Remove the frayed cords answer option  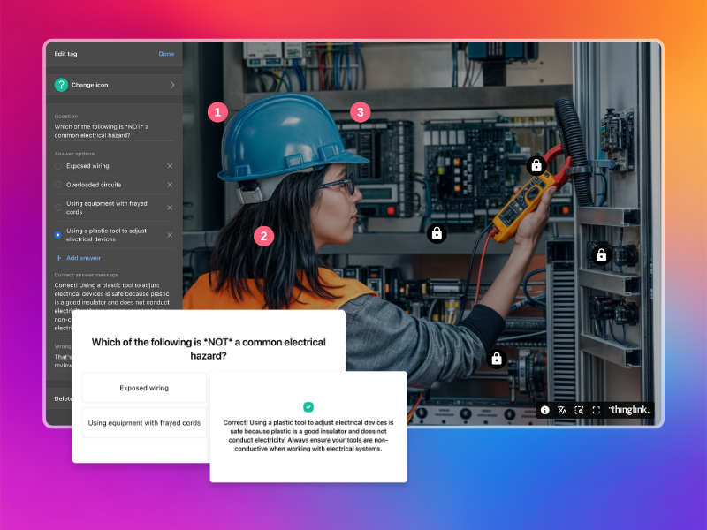coord(170,208)
